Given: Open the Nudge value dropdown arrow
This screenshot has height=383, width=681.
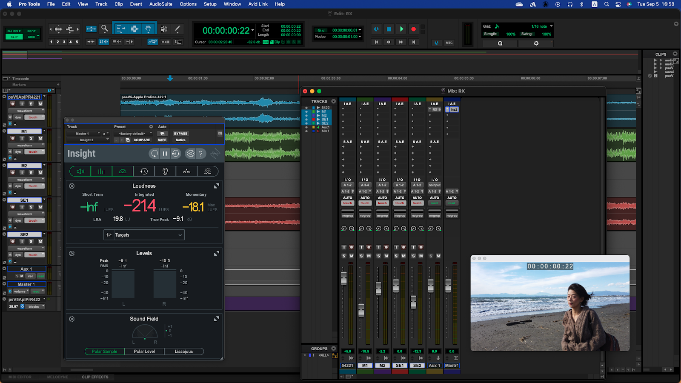Looking at the screenshot, I should (x=360, y=37).
